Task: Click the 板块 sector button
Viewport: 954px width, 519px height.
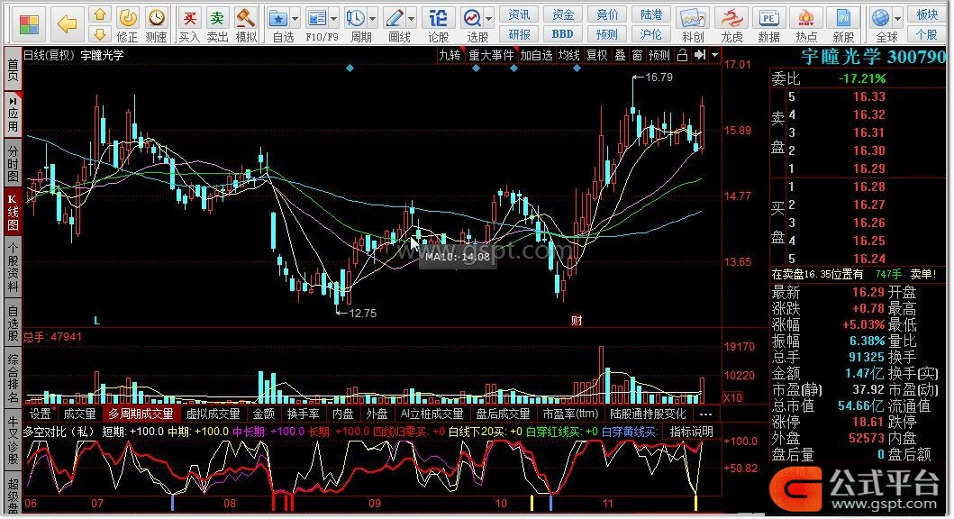Action: (x=927, y=14)
